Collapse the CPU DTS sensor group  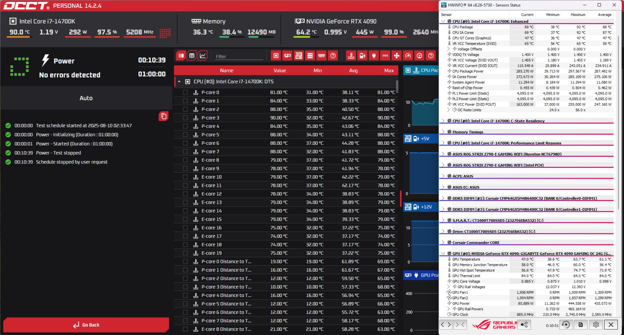pyautogui.click(x=179, y=82)
